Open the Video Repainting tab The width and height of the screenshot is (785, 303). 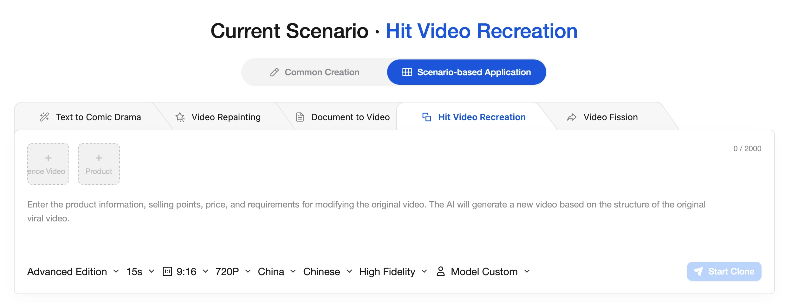point(218,117)
